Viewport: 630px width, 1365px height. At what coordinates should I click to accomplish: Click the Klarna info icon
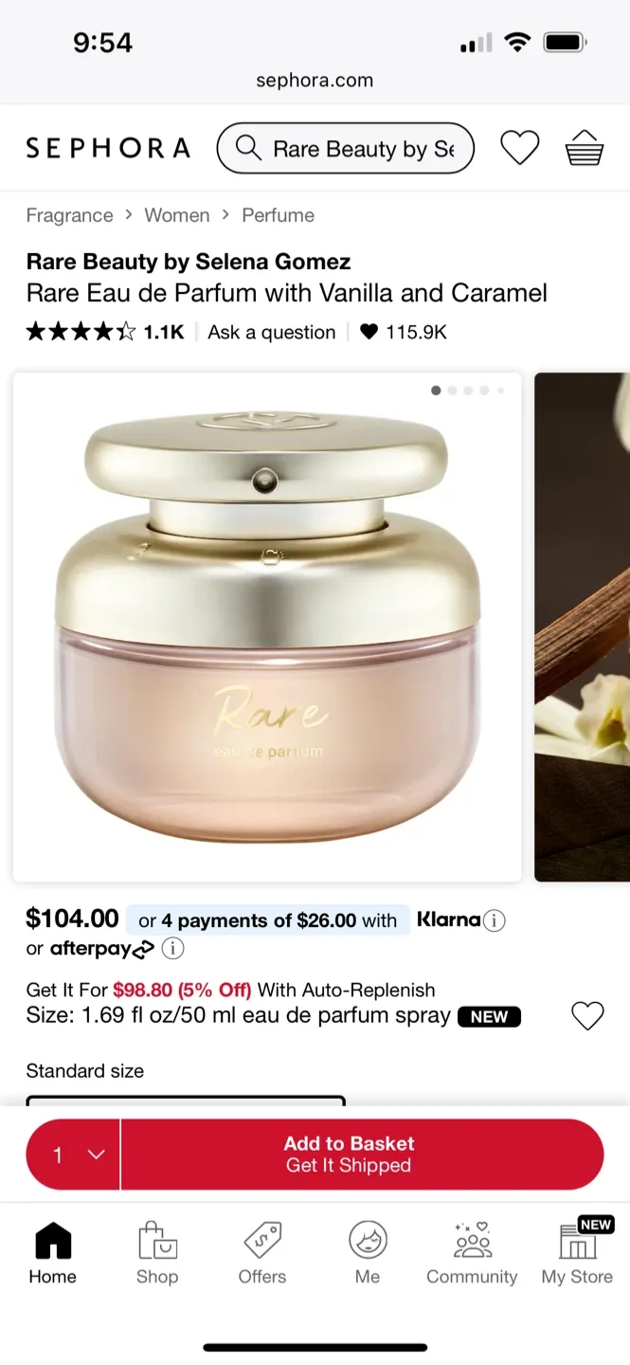click(x=494, y=919)
